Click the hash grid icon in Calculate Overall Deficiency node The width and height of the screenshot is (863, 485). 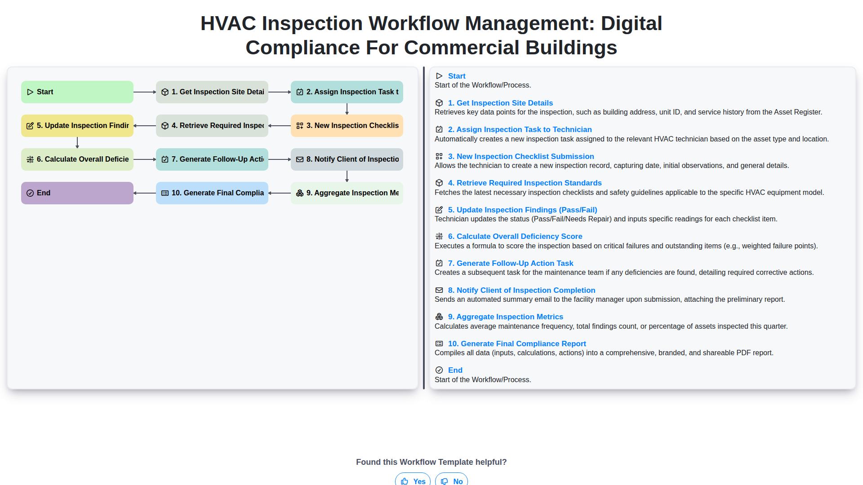pyautogui.click(x=30, y=159)
